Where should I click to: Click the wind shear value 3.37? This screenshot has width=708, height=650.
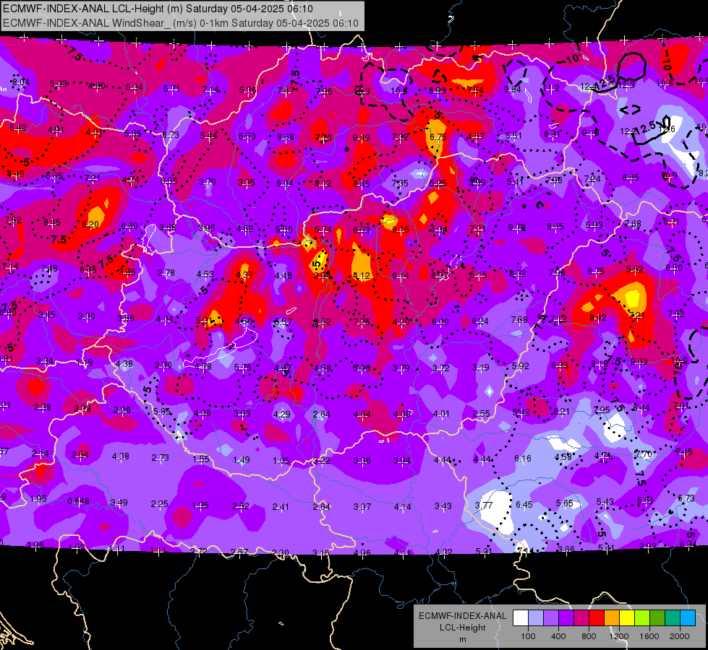click(x=362, y=507)
